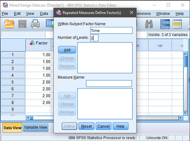Image resolution: width=190 pixels, height=141 pixels.
Task: Open the Data menu
Action: click(44, 14)
